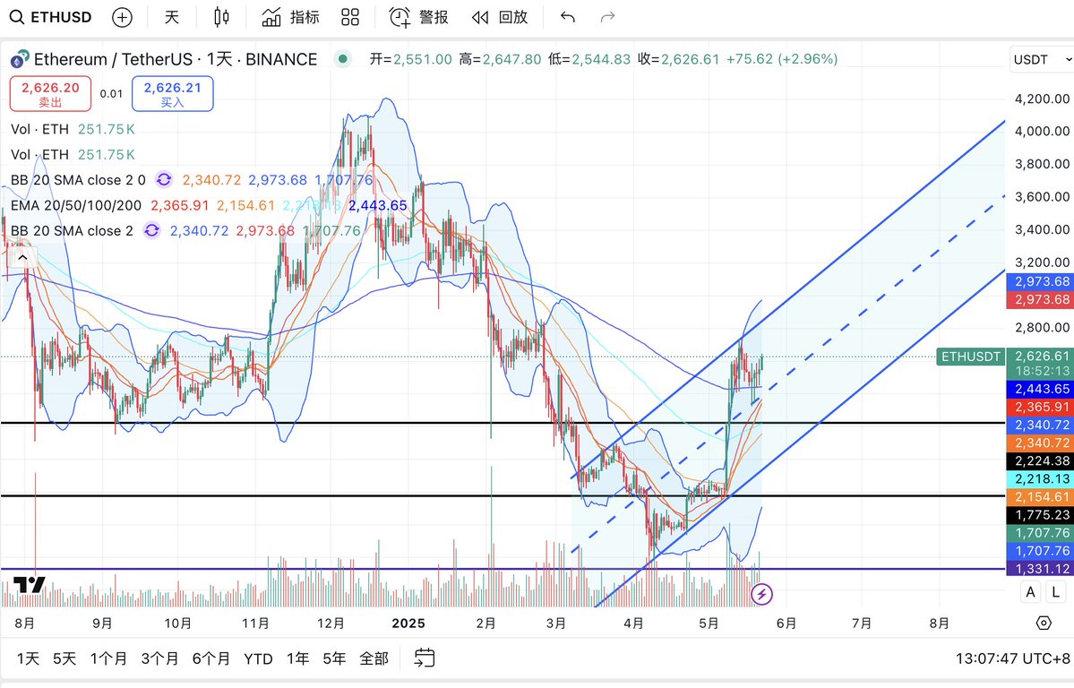Change chart style via the candlestick icon
Image resolution: width=1074 pixels, height=688 pixels.
tap(221, 17)
